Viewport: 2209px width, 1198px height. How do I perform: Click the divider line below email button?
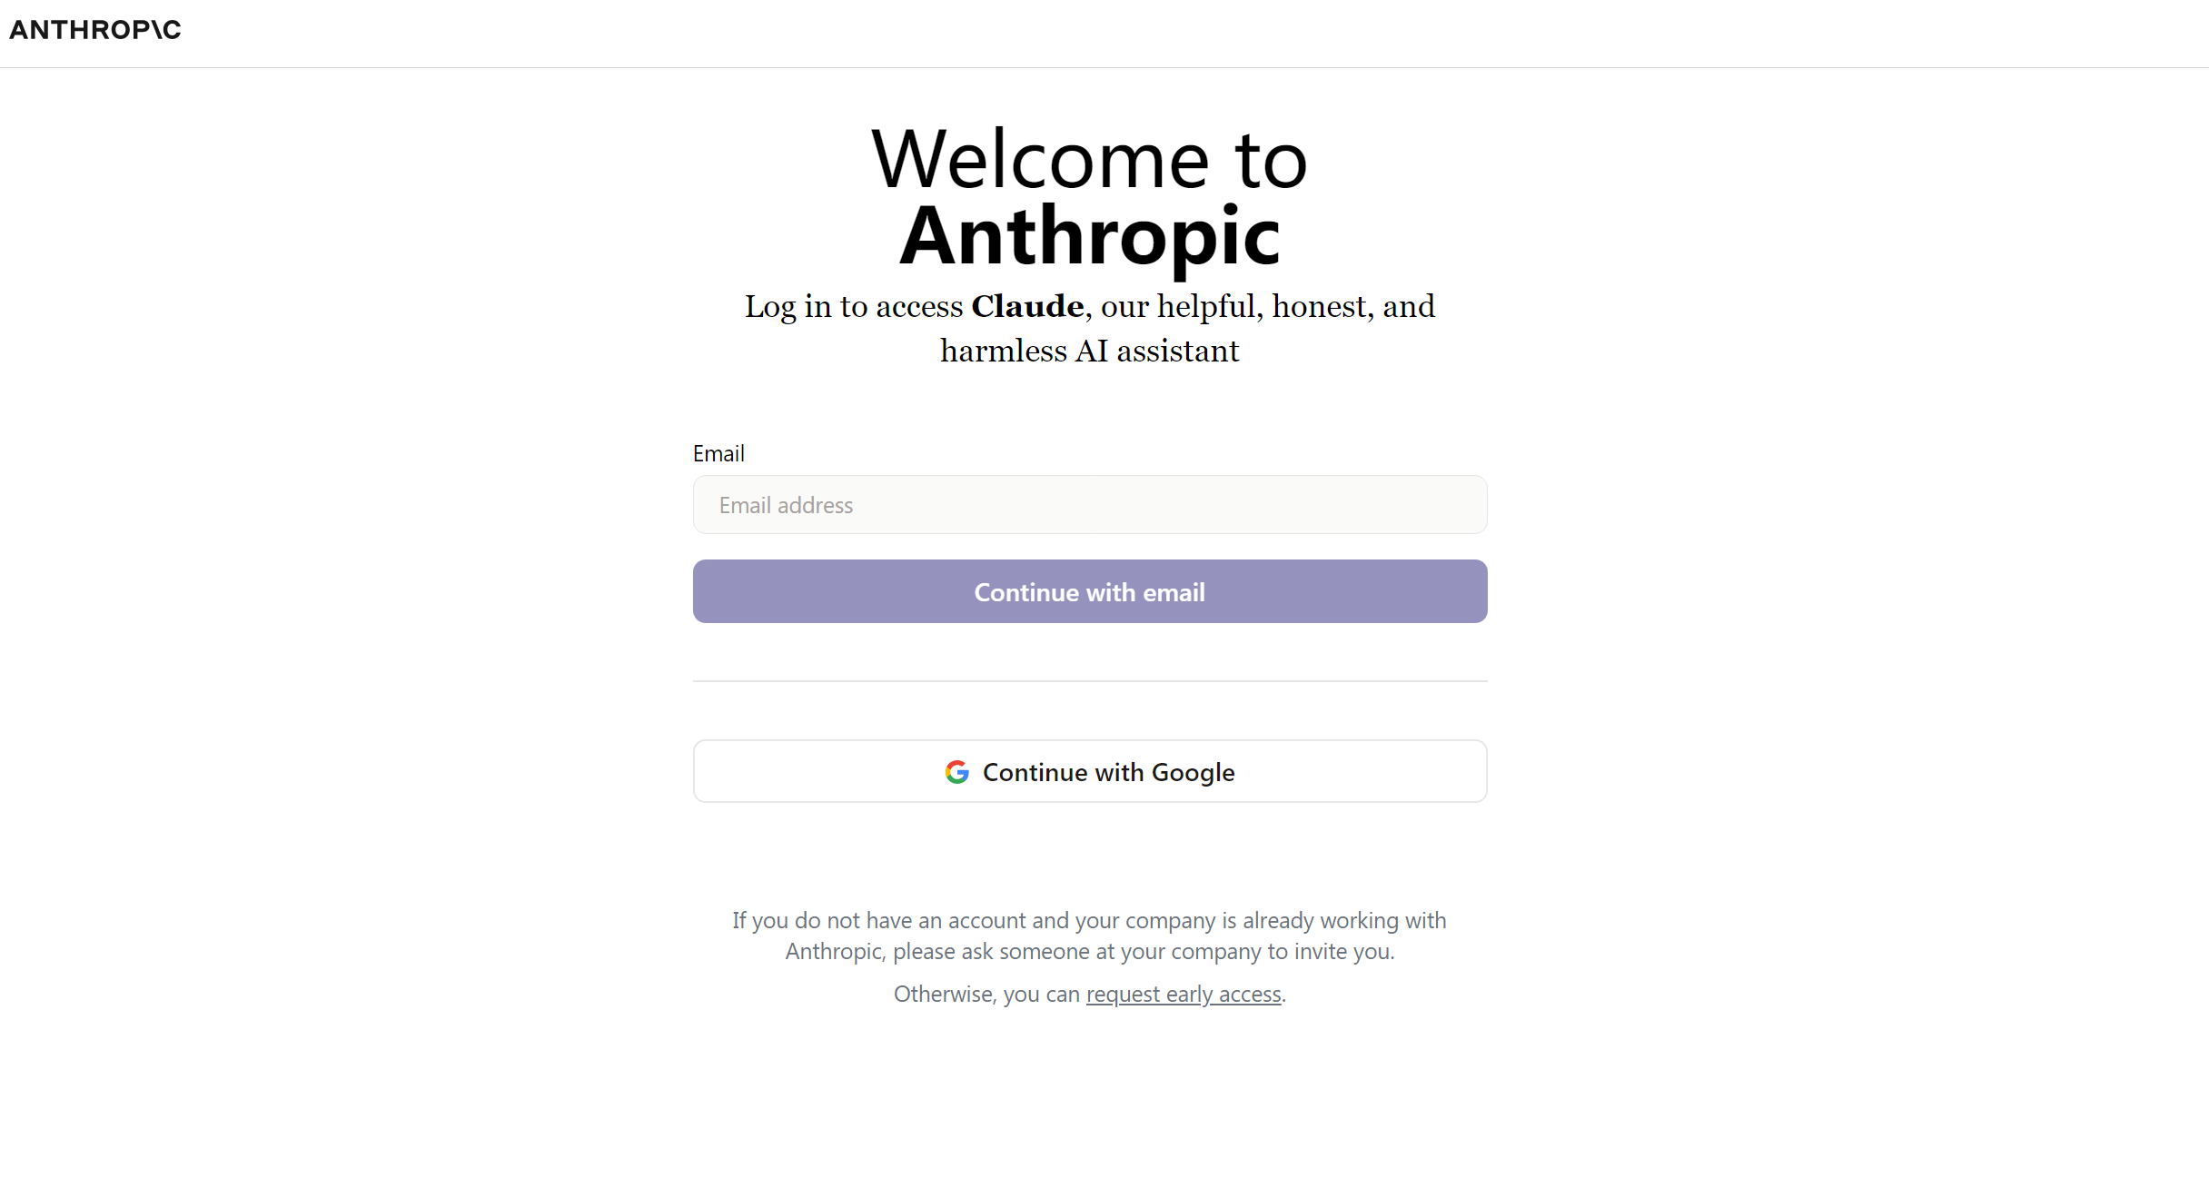point(1089,681)
